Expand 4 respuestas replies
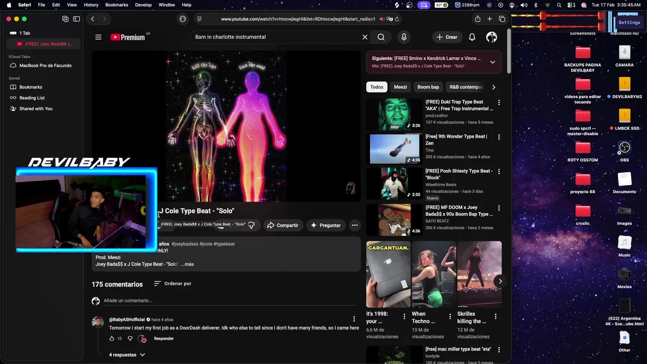The height and width of the screenshot is (364, 647). [x=127, y=355]
